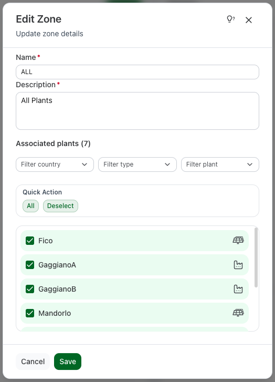Viewport: 275px width, 382px height.
Task: Cancel editing the zone
Action: (x=33, y=362)
